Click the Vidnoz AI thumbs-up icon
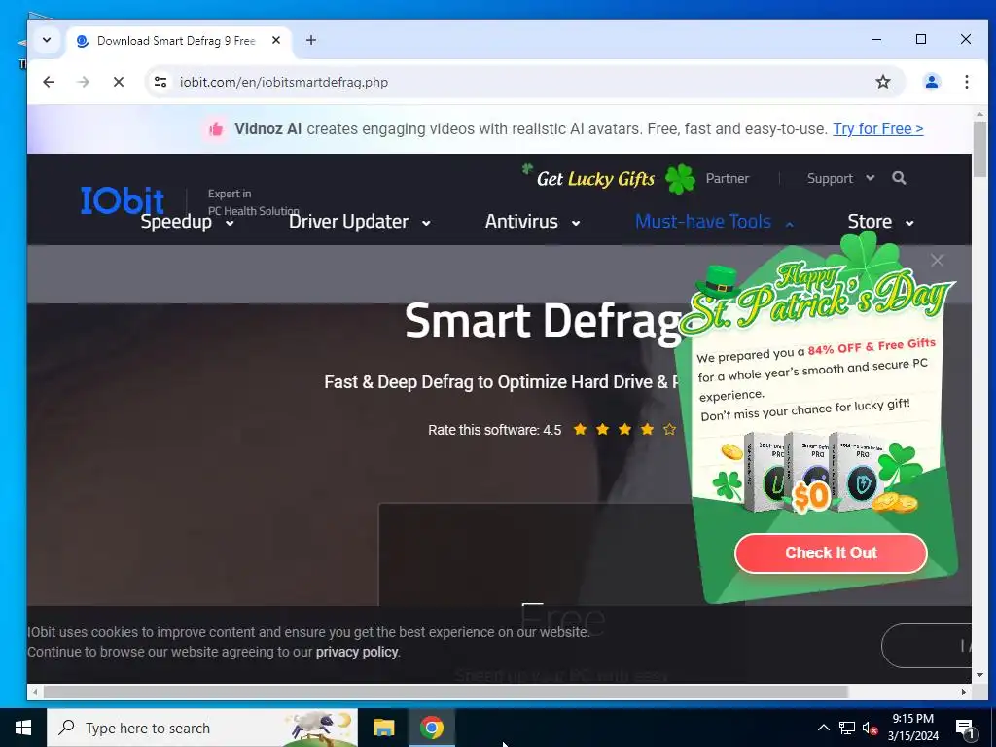This screenshot has height=747, width=996. pos(215,129)
